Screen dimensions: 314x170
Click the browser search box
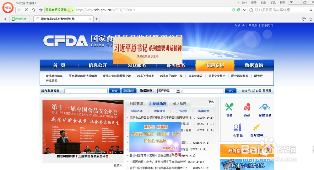281,10
